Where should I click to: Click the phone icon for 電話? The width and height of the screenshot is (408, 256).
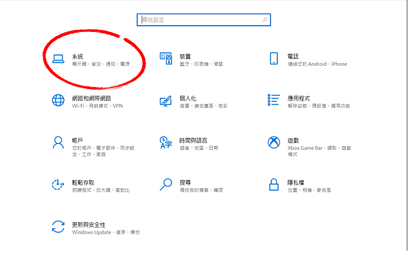tap(274, 58)
